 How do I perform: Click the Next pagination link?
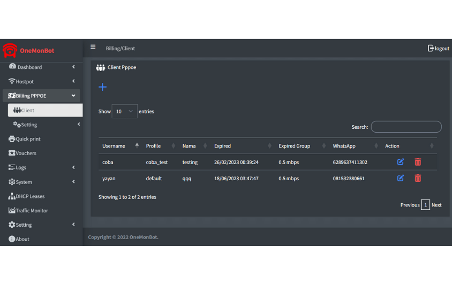tap(436, 205)
